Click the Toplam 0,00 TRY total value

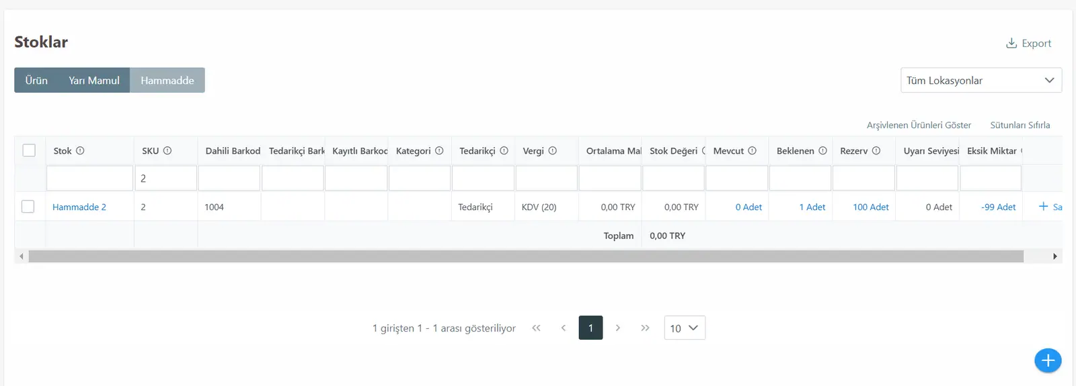click(x=667, y=236)
